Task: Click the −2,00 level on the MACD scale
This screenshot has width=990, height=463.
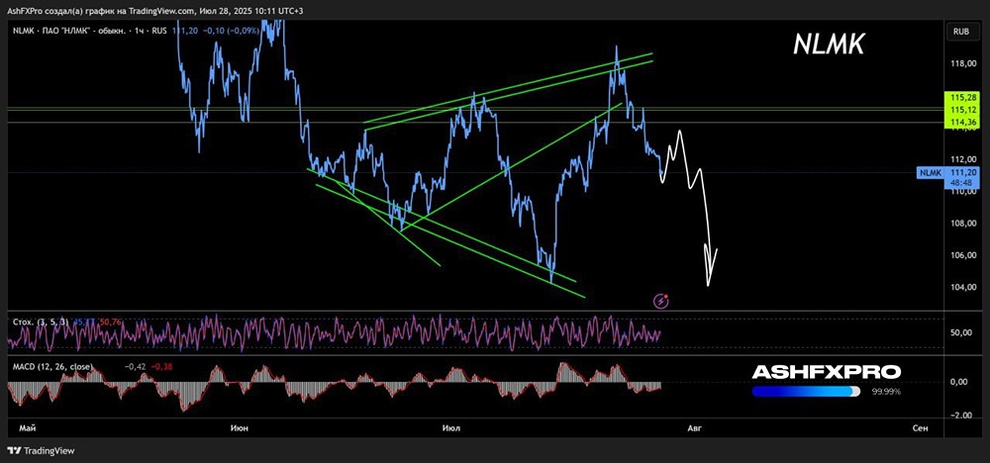Action: pos(959,416)
